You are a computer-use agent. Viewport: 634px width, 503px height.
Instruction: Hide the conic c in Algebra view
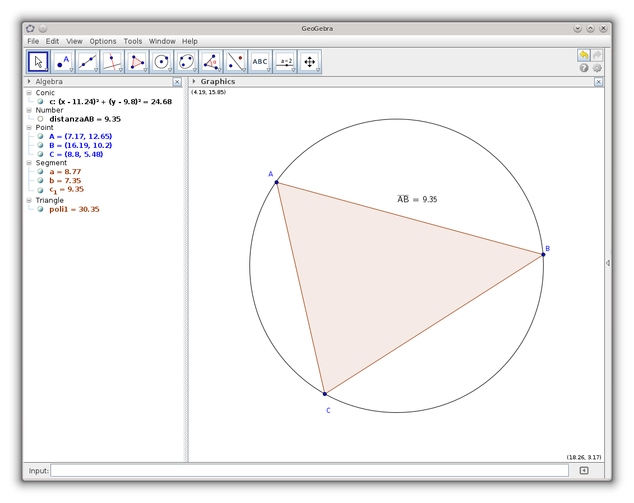(x=39, y=101)
